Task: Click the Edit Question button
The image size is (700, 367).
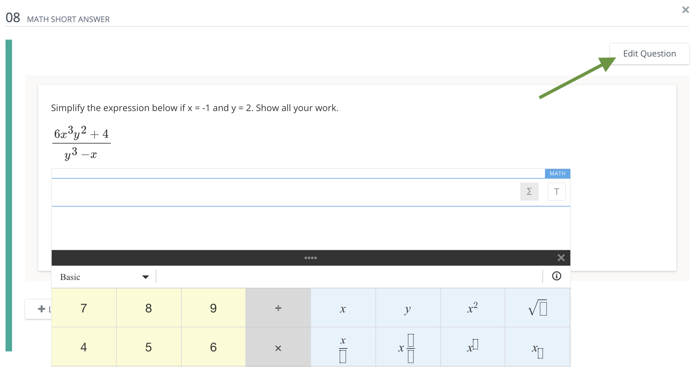Action: pos(649,53)
